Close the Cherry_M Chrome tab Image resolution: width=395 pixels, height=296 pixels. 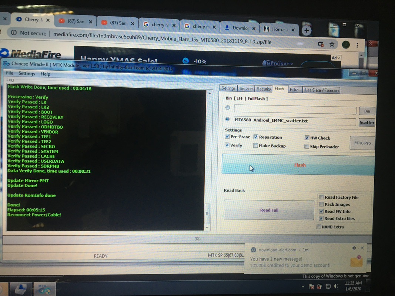click(x=48, y=20)
